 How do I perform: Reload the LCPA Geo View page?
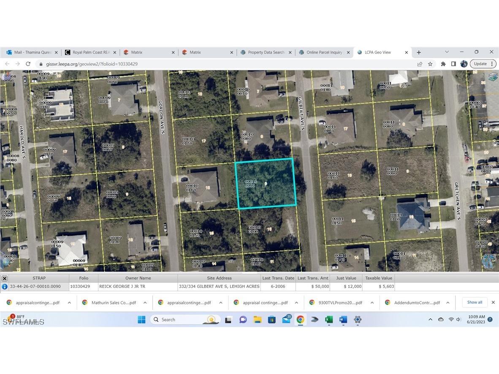coord(28,64)
